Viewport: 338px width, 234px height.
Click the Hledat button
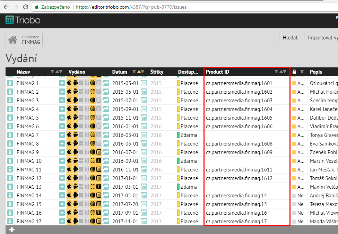[290, 38]
